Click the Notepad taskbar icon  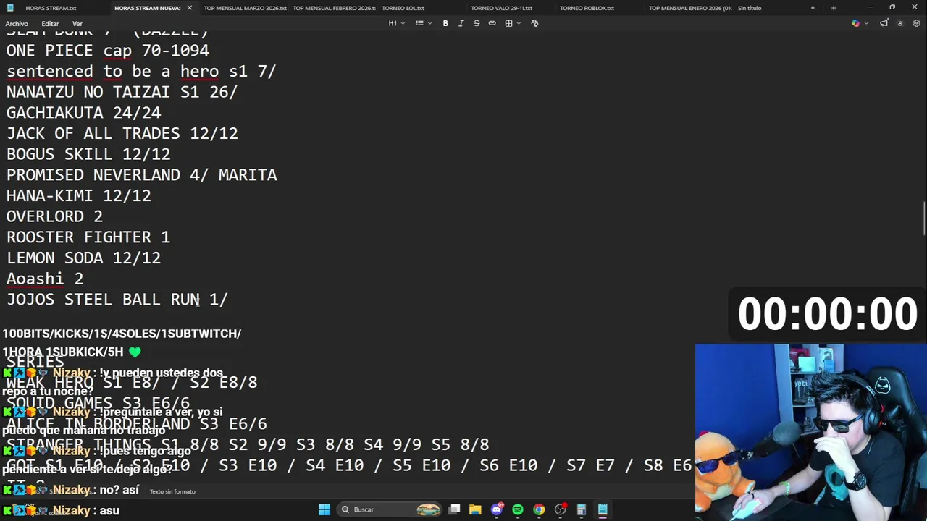click(x=603, y=509)
